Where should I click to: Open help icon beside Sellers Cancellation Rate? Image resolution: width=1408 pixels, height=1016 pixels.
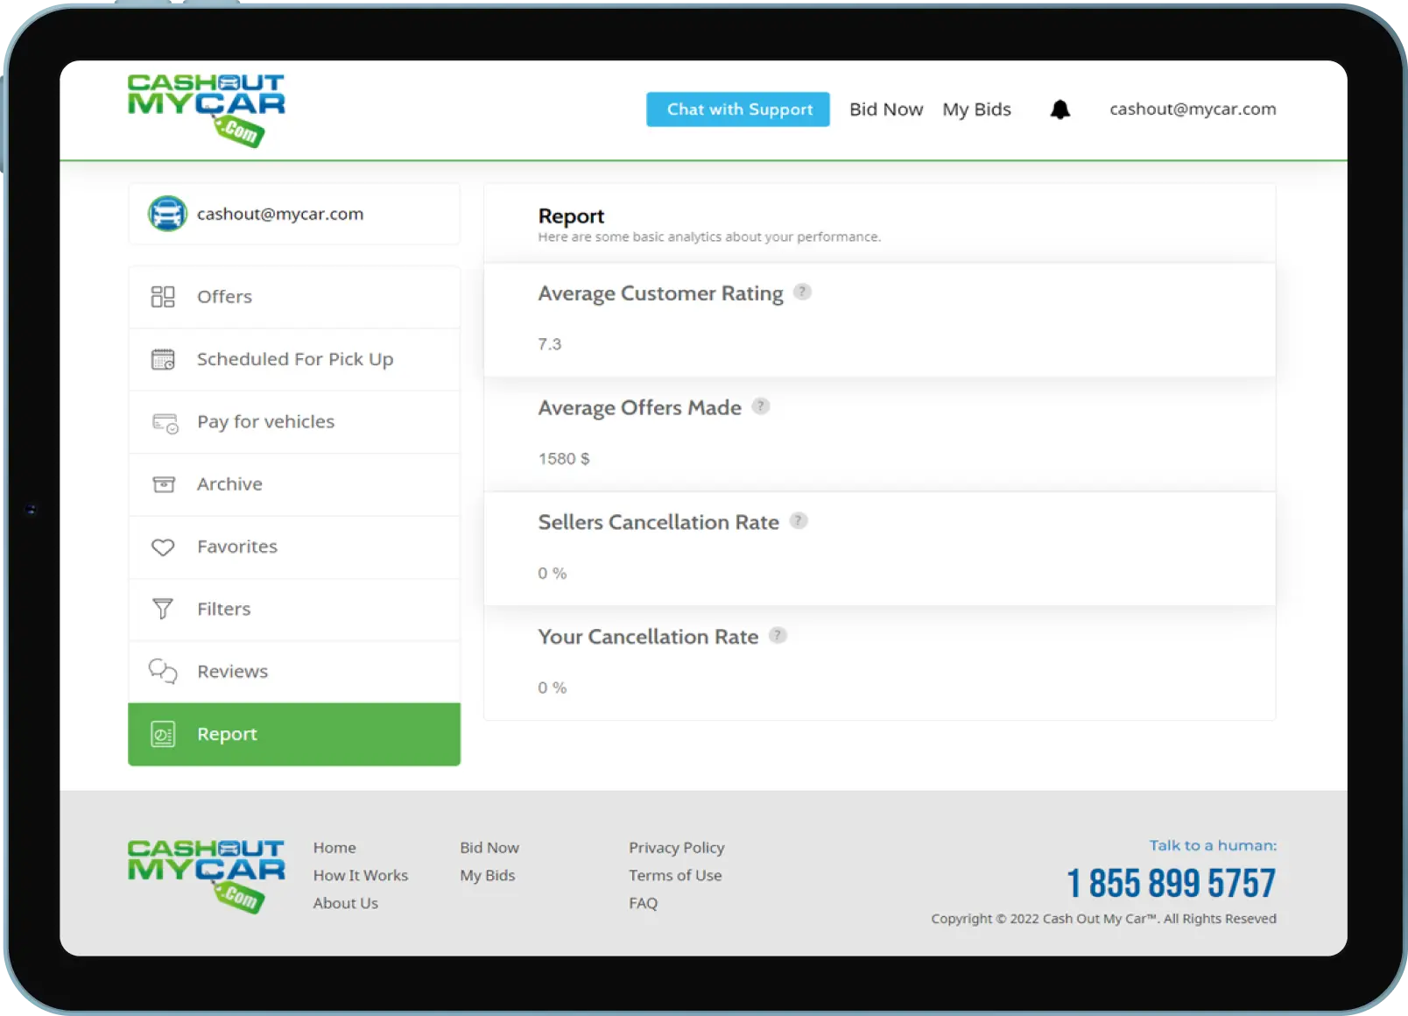tap(799, 521)
